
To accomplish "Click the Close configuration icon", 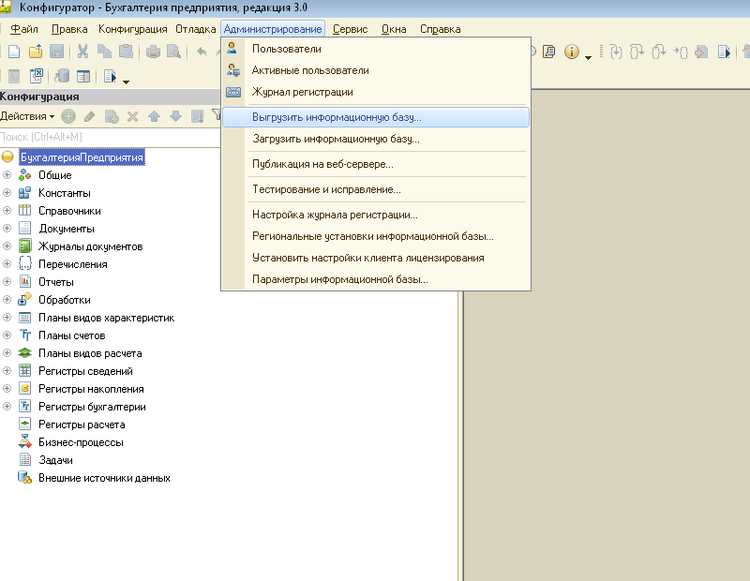I will 39,77.
